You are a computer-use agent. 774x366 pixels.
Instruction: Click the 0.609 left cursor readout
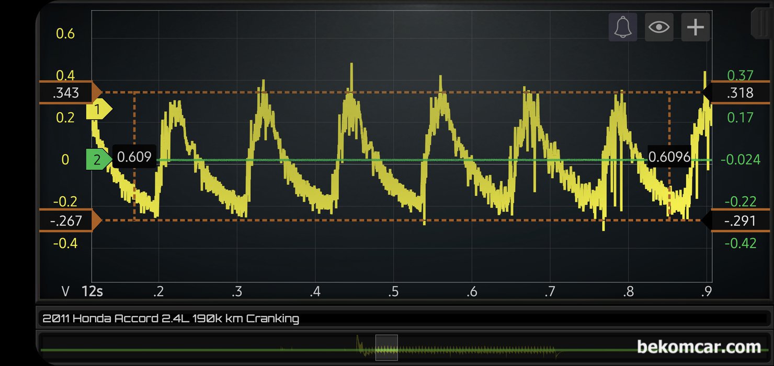[x=134, y=157]
